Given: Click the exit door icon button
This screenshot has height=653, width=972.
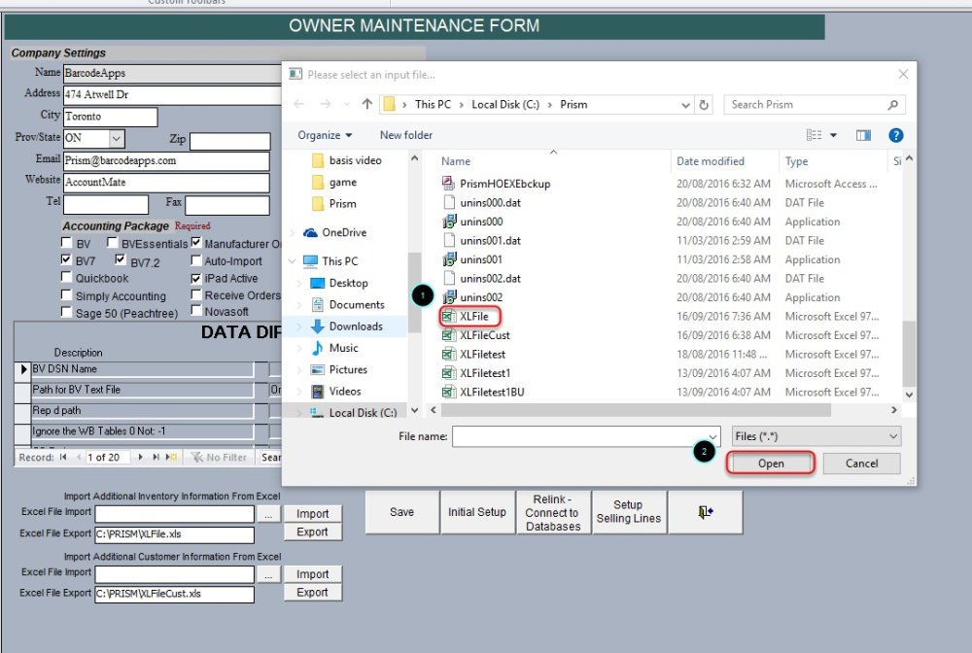Looking at the screenshot, I should click(707, 512).
